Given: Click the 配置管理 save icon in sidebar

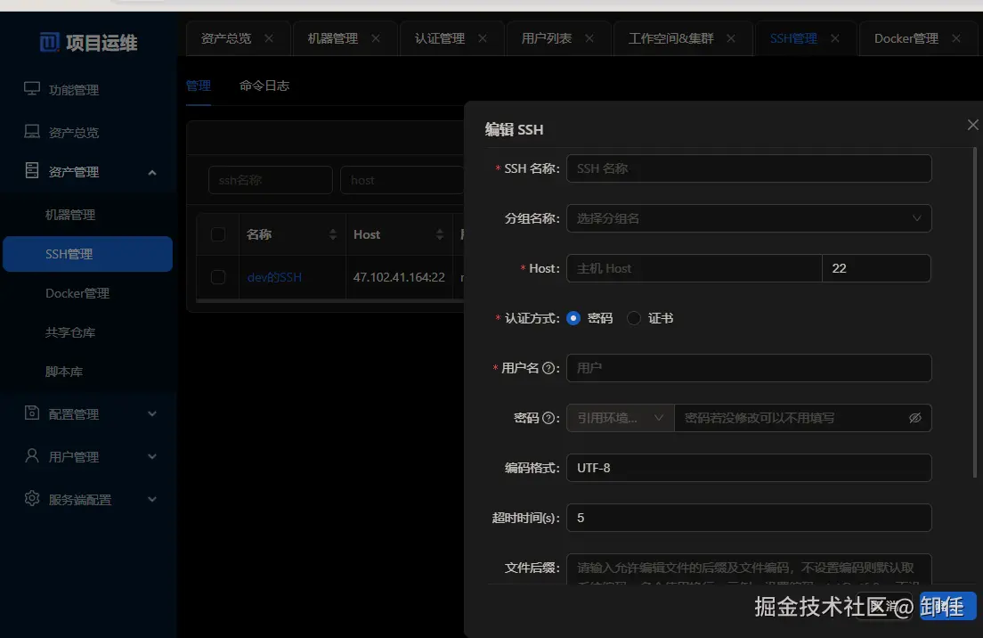Looking at the screenshot, I should 32,413.
